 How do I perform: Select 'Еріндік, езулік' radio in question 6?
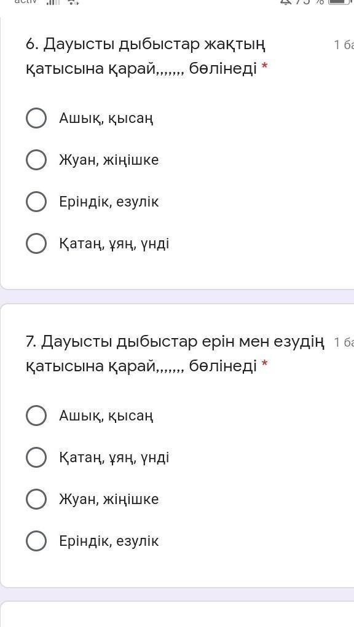pos(36,202)
